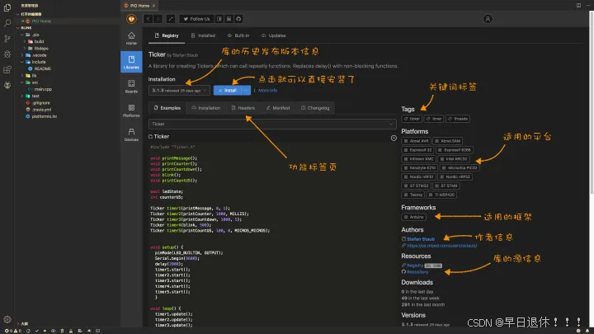Select the Examples tab

tap(167, 108)
